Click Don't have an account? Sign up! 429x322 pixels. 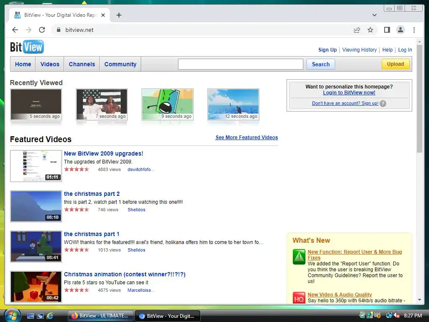345,103
